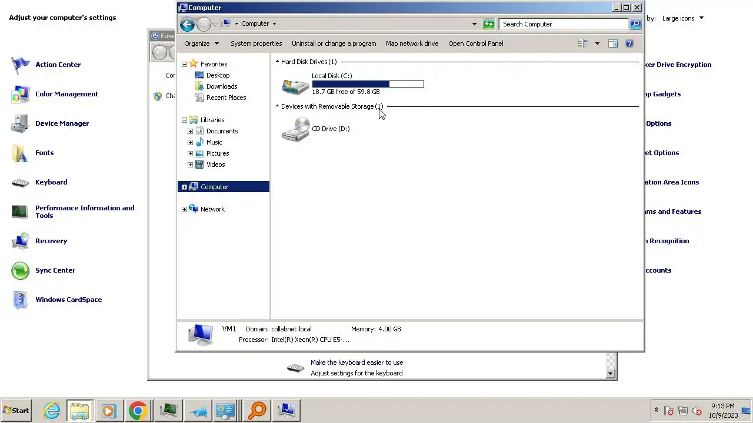Click the Recovery icon
The height and width of the screenshot is (423, 753).
point(20,241)
